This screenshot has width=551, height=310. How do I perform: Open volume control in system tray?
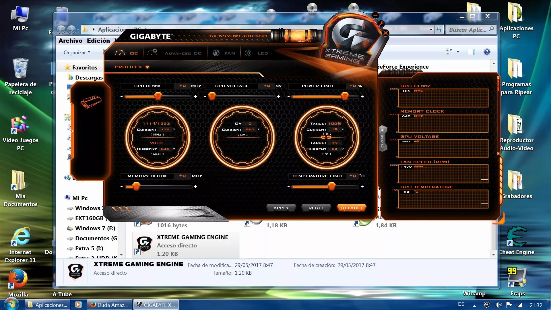click(x=498, y=305)
